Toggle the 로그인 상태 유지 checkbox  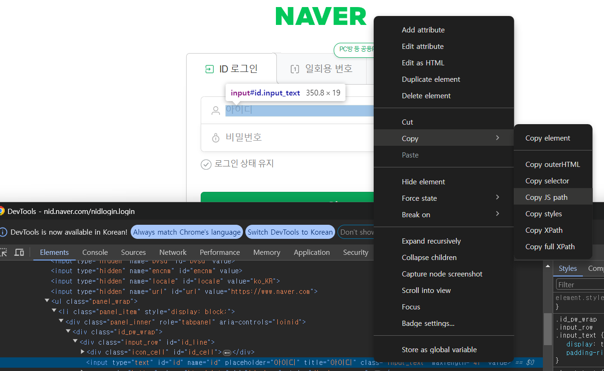coord(206,164)
